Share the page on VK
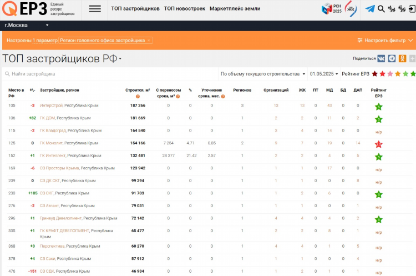416x276 pixels. coord(381,58)
